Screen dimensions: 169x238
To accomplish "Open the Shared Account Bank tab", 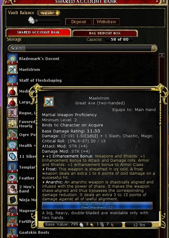I will [x=38, y=32].
